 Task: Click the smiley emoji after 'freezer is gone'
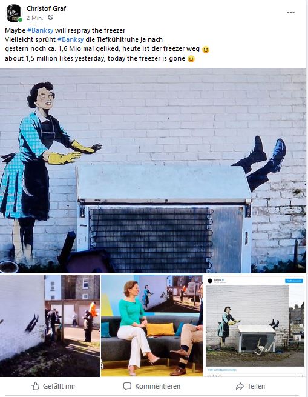(191, 59)
